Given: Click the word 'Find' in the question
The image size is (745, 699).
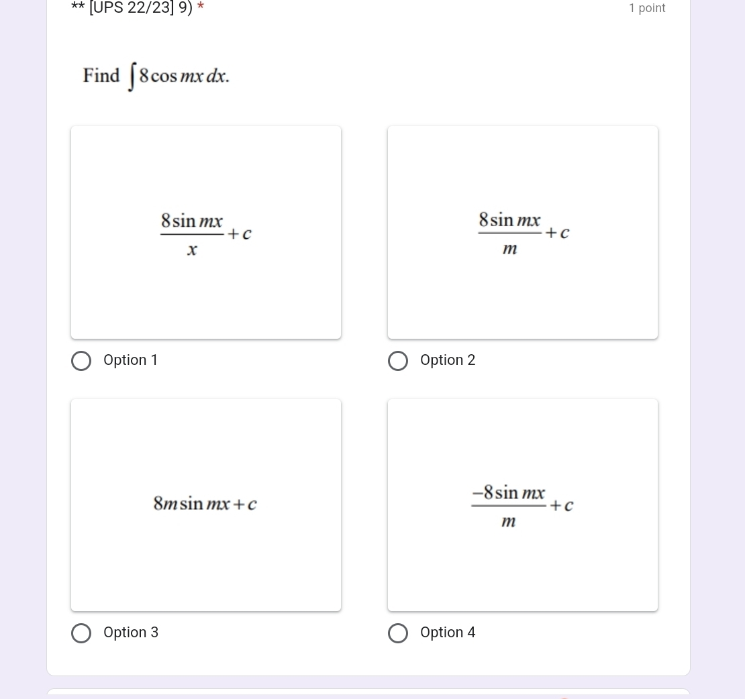Looking at the screenshot, I should [101, 75].
